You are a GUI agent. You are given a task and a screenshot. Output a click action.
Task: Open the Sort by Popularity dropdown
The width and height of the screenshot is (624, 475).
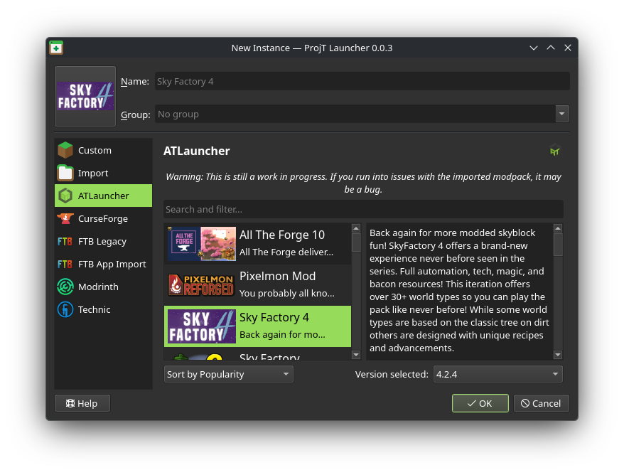point(228,373)
